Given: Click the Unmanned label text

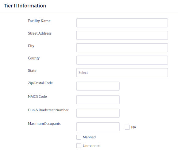Looking at the screenshot, I should point(92,146).
